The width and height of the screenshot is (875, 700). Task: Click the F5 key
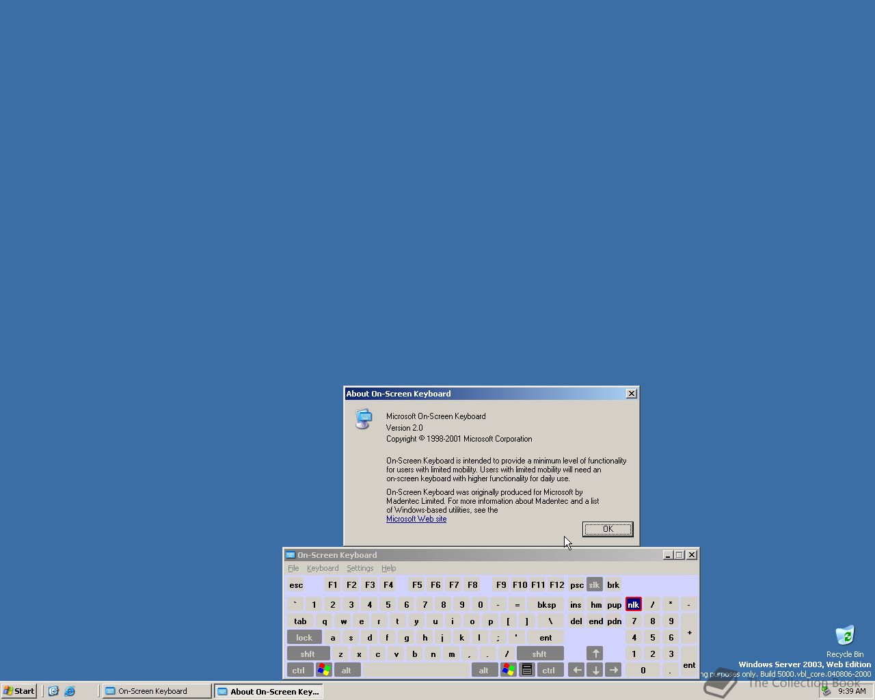pyautogui.click(x=417, y=585)
